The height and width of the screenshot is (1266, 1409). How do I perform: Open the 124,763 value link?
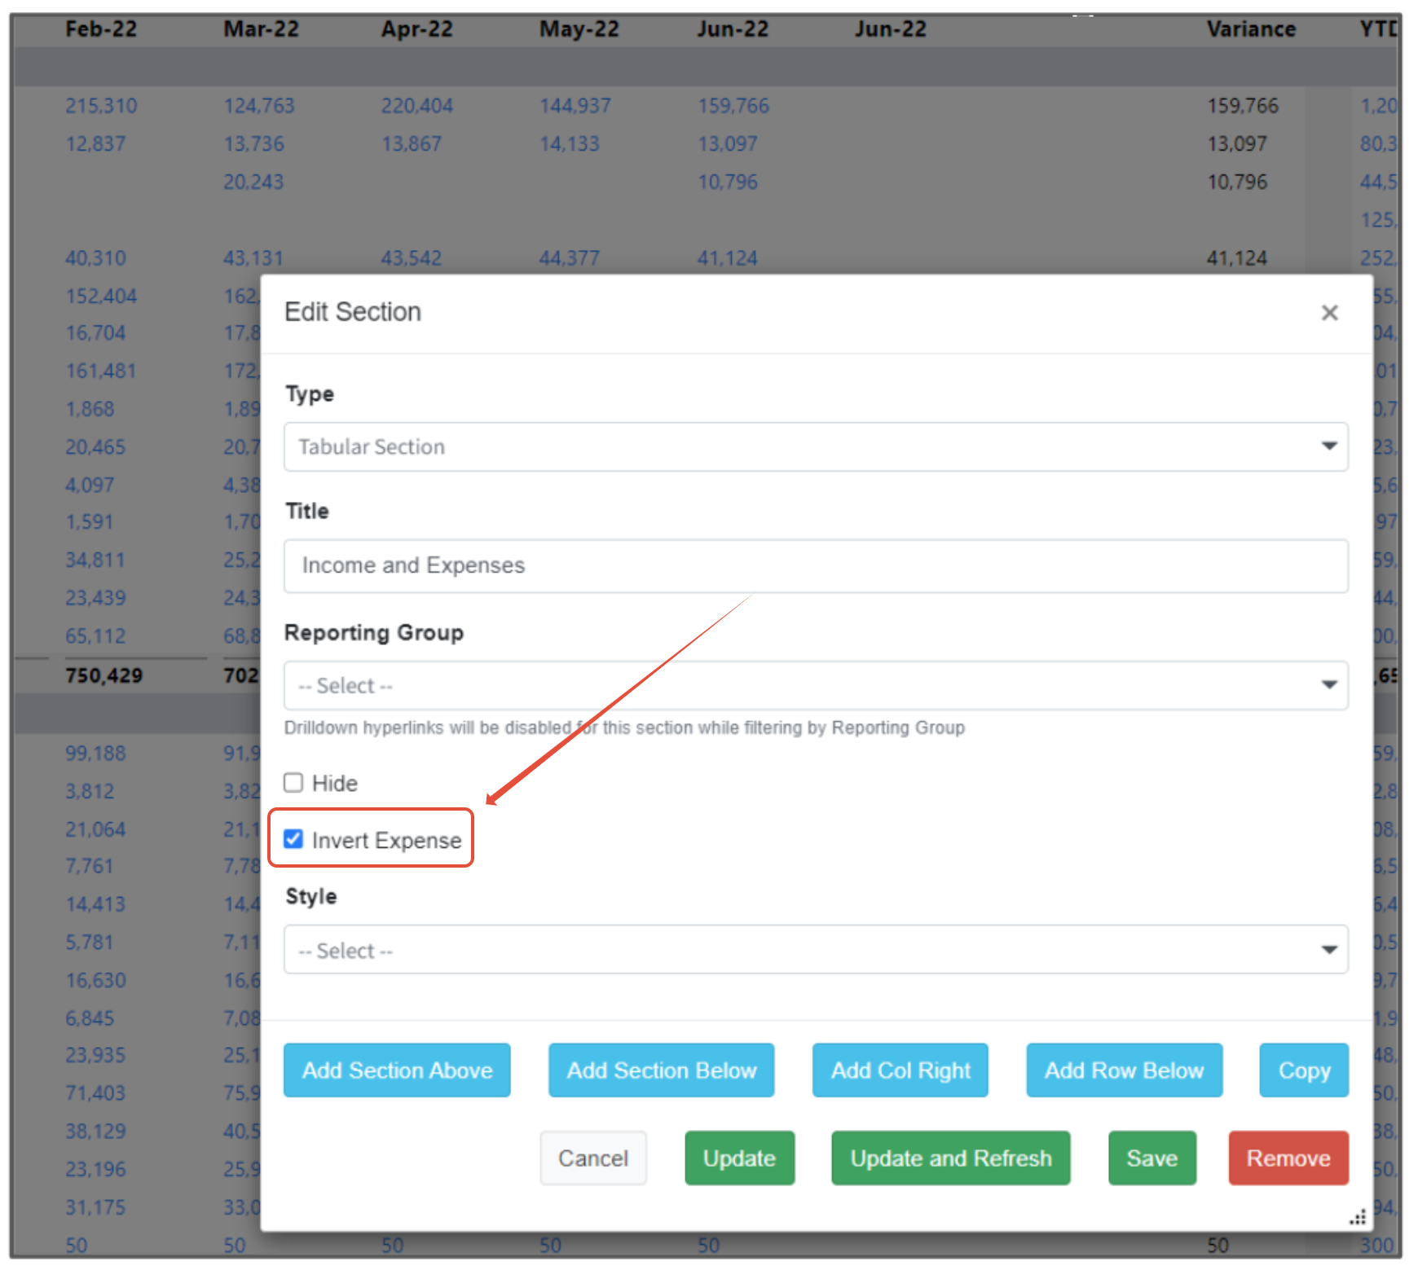[x=259, y=106]
